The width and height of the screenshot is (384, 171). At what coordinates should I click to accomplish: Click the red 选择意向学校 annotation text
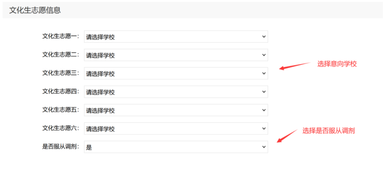(337, 64)
